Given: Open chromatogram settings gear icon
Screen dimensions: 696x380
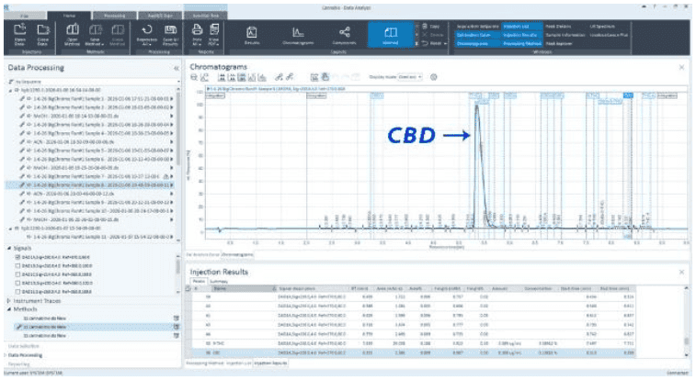Looking at the screenshot, I should pyautogui.click(x=434, y=78).
